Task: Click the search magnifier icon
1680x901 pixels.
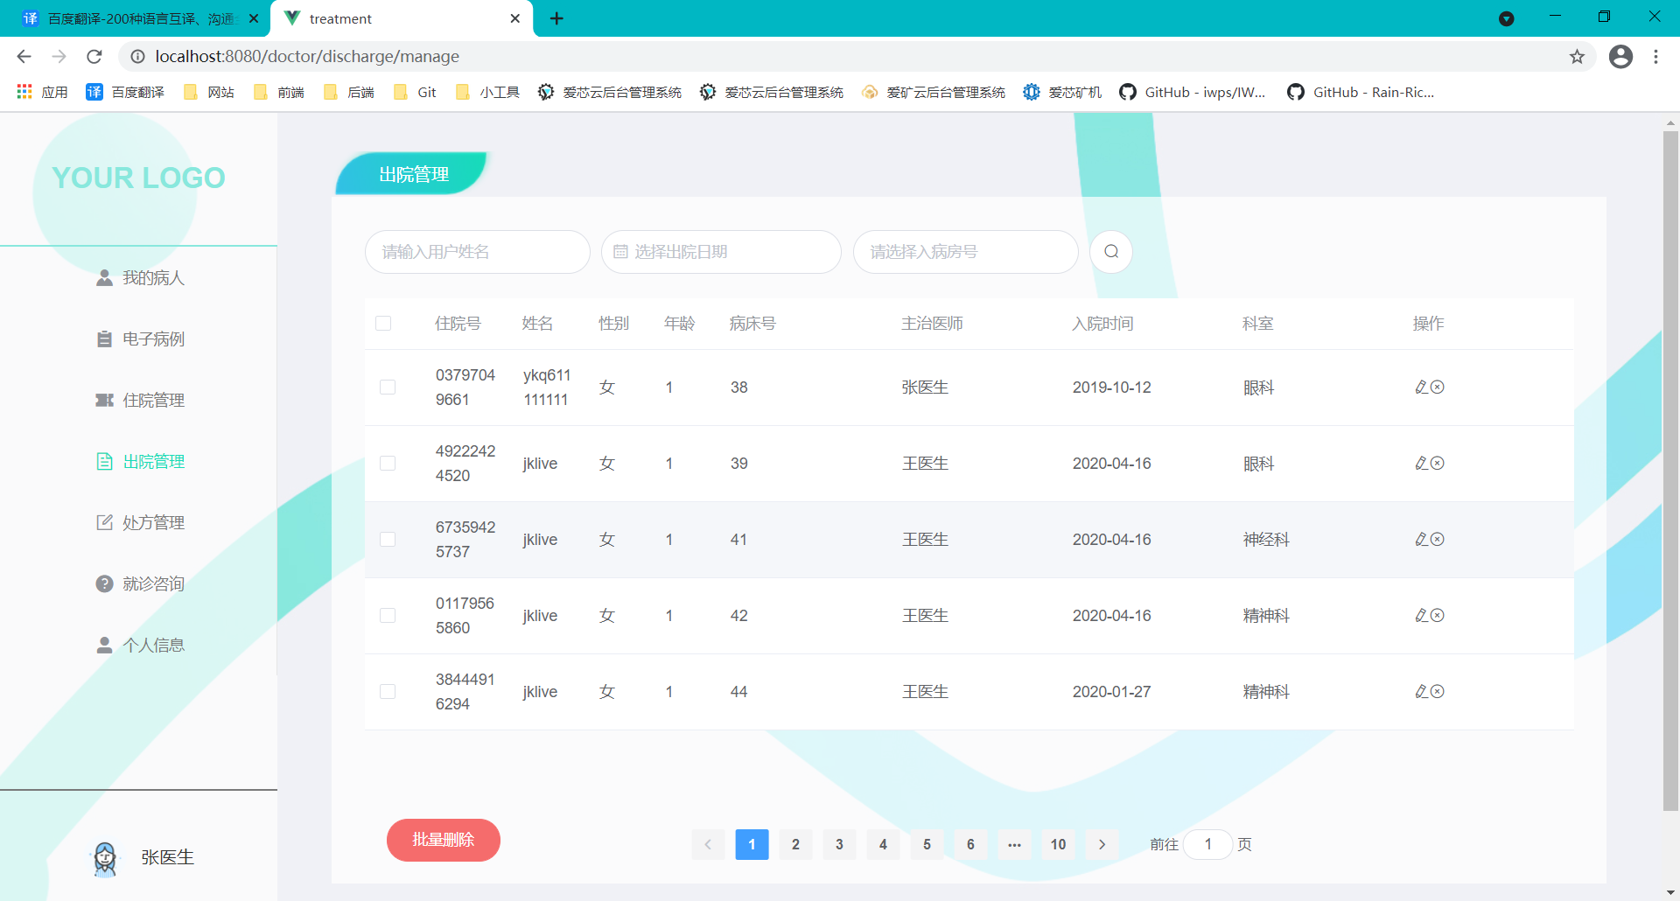Action: (x=1110, y=252)
